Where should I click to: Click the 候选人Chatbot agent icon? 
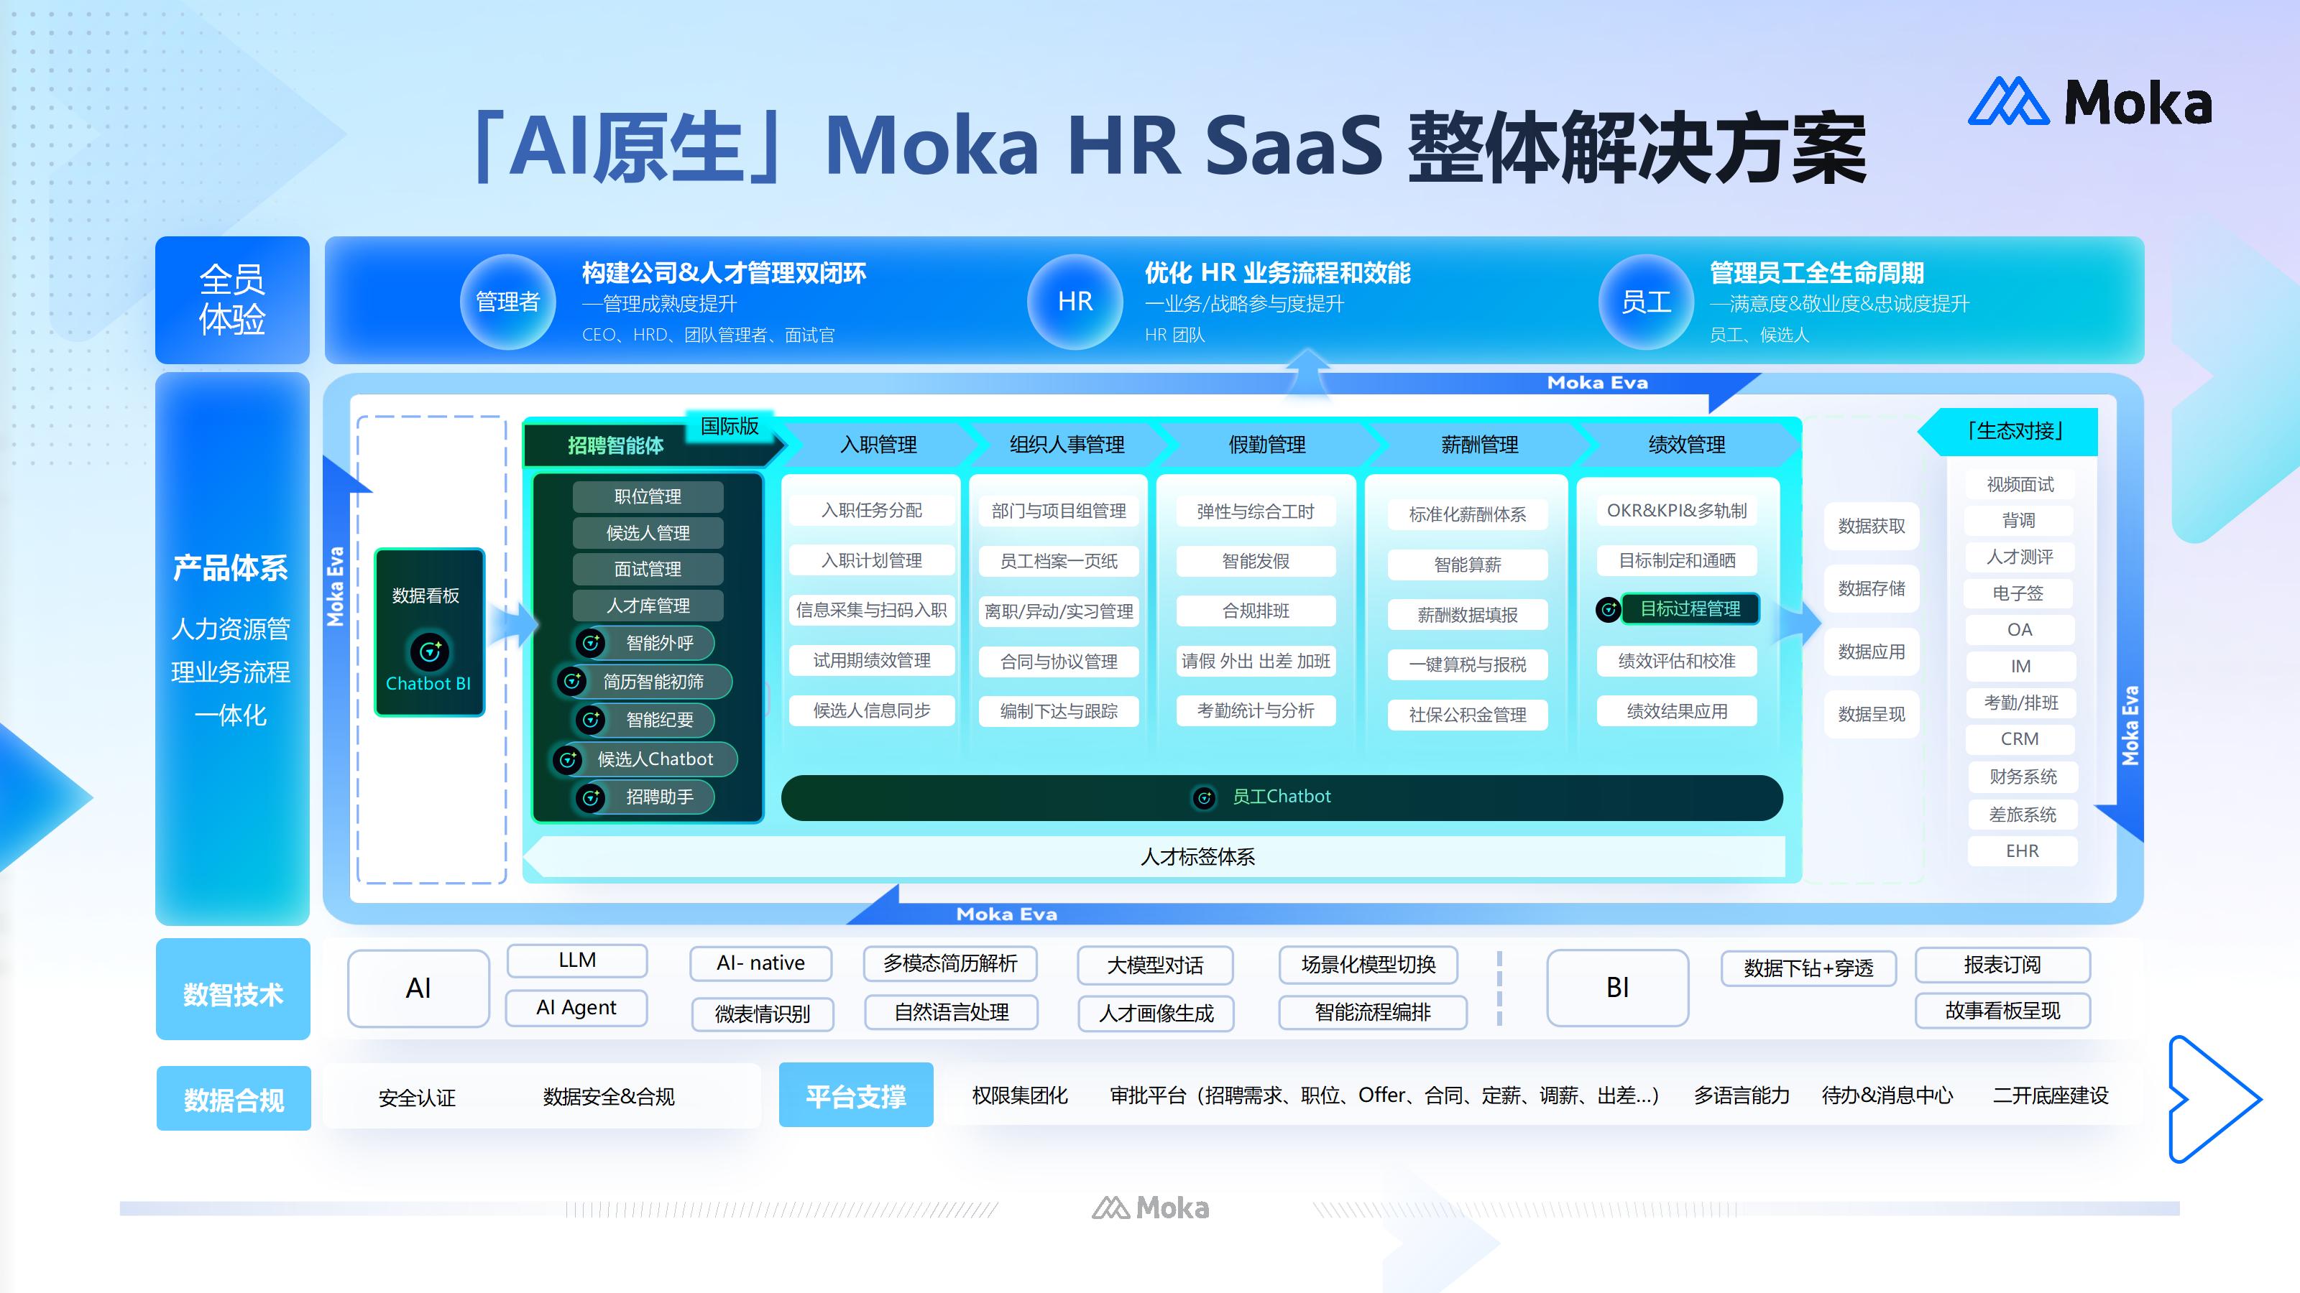(570, 759)
